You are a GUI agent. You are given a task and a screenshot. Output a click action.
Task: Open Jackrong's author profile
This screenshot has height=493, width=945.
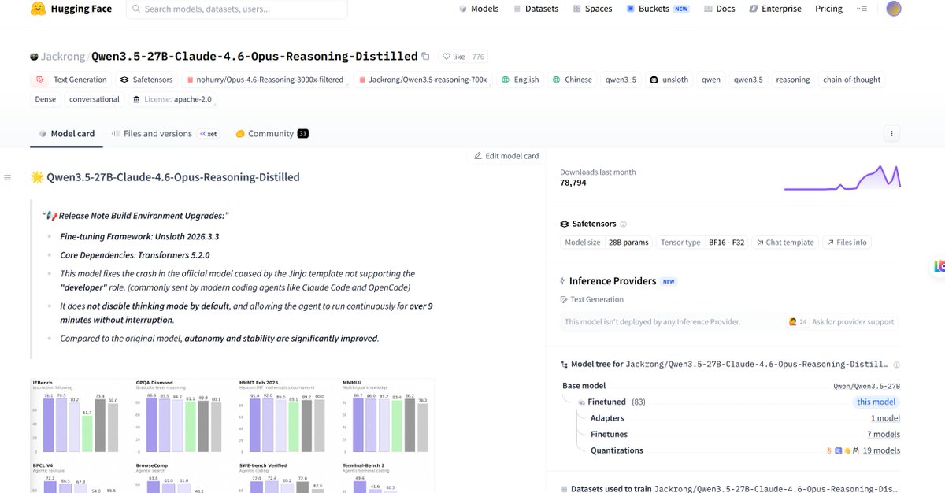pyautogui.click(x=62, y=57)
